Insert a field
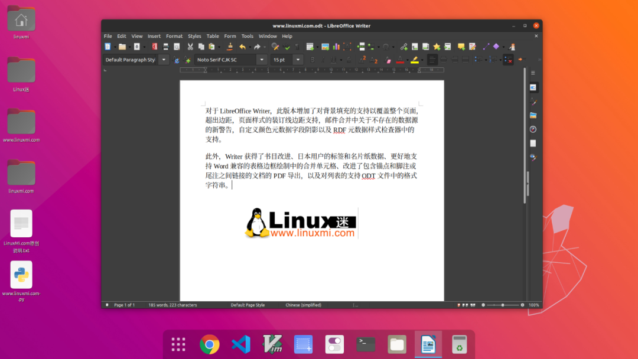The width and height of the screenshot is (638, 359). pos(371,47)
